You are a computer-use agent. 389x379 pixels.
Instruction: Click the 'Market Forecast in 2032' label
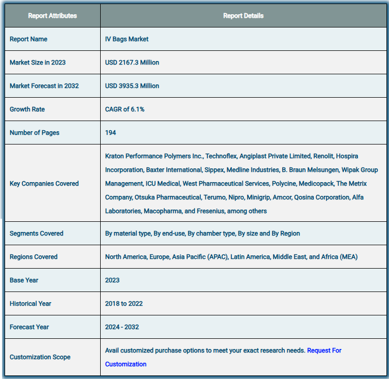pos(44,85)
